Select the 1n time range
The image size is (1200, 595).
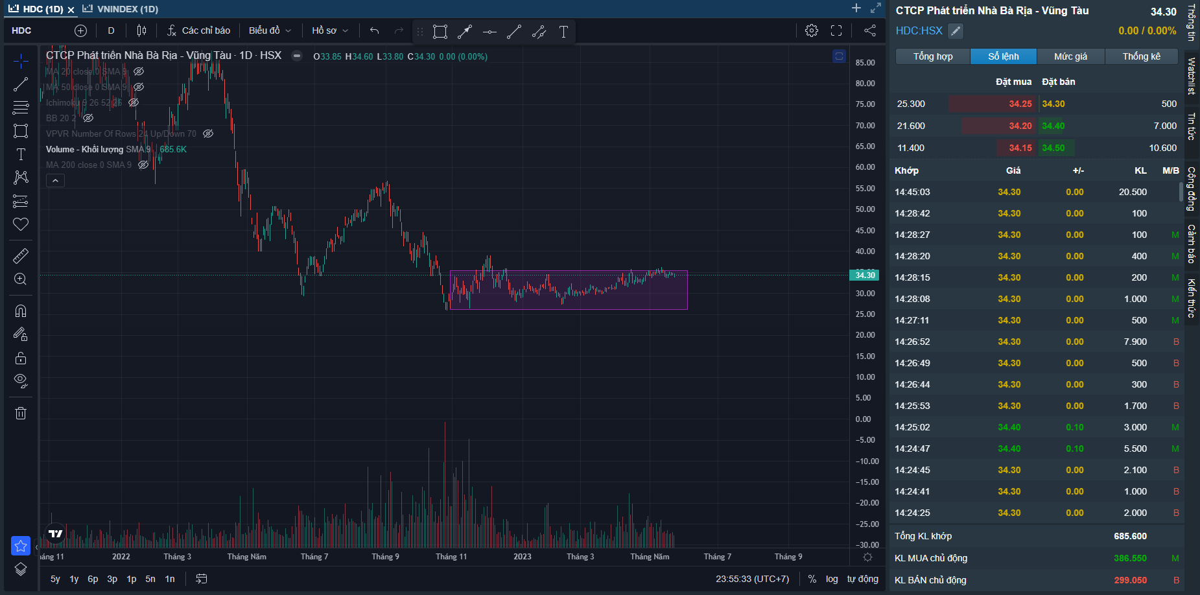pos(170,579)
